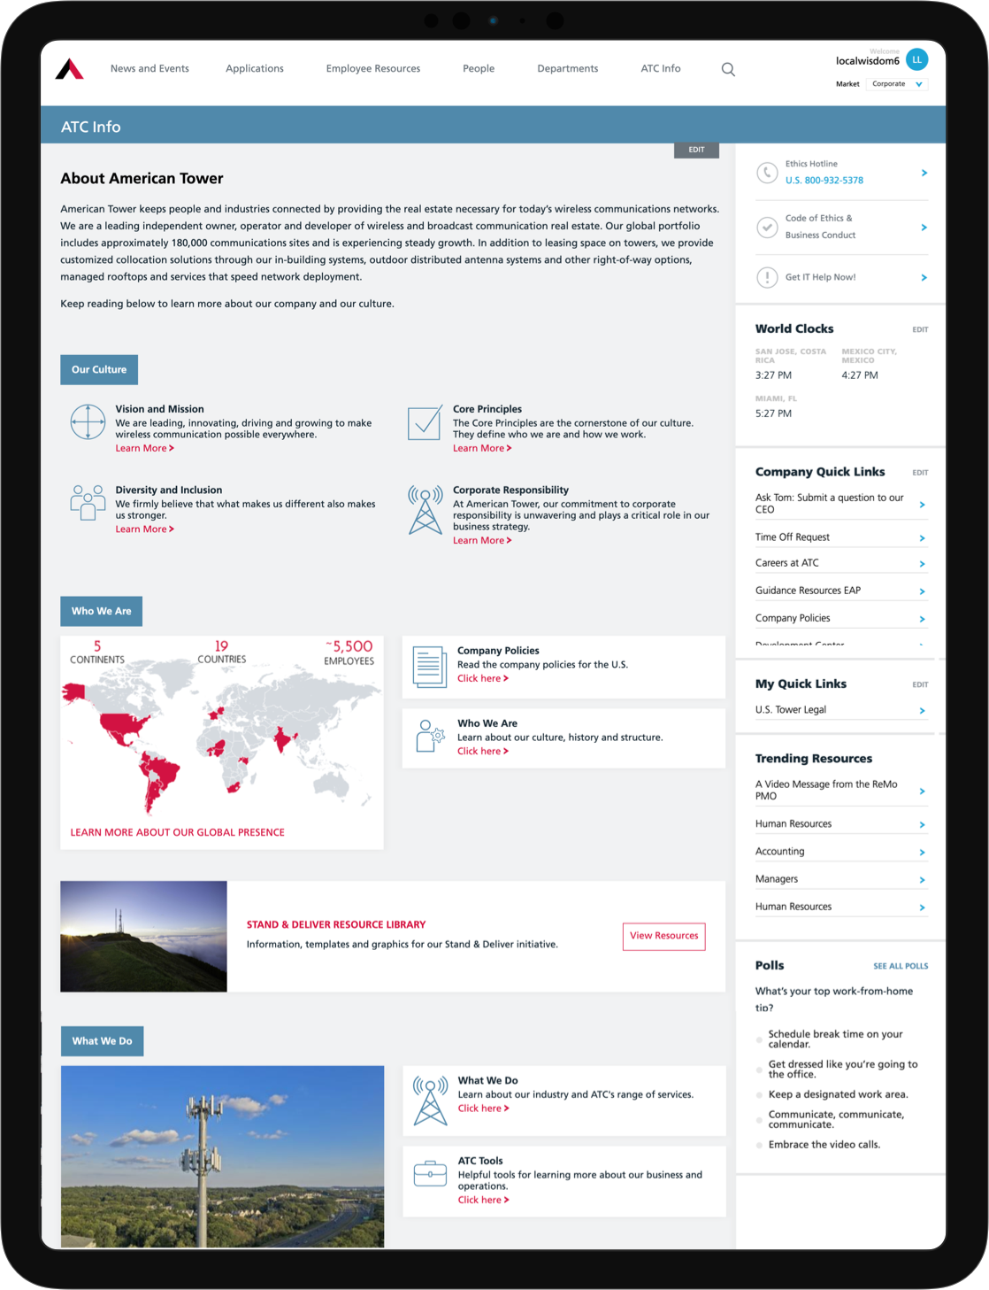989x1290 pixels.
Task: Click the cell tower photo under What We Do
Action: click(x=222, y=1156)
